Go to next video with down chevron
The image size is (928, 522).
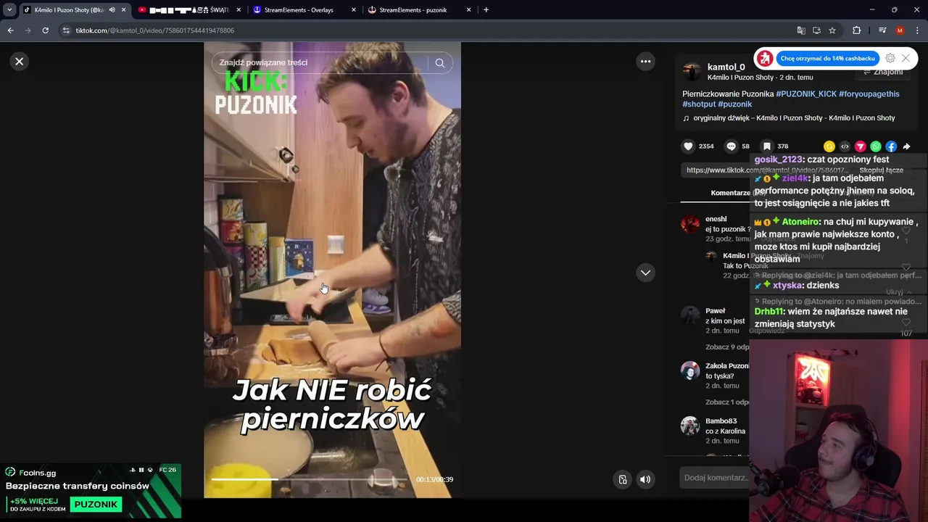click(645, 273)
